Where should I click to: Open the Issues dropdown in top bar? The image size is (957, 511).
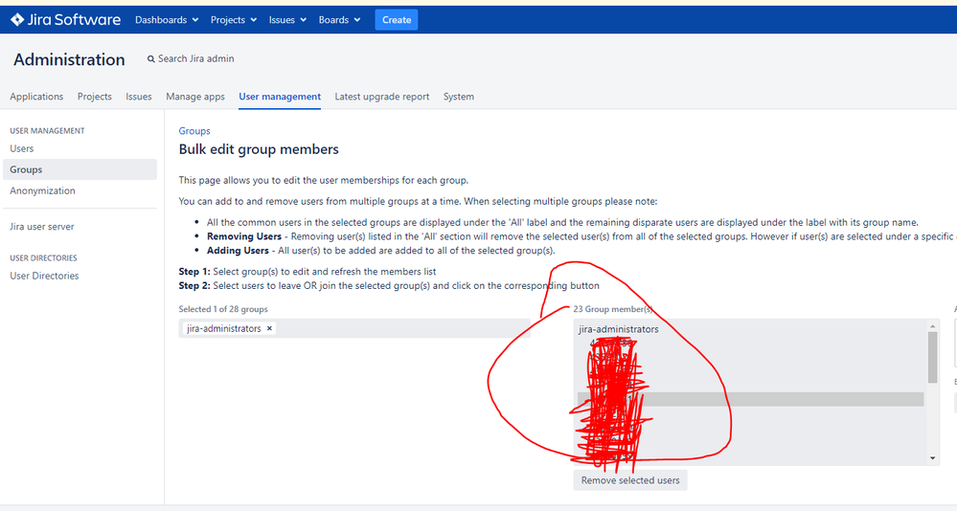click(287, 20)
